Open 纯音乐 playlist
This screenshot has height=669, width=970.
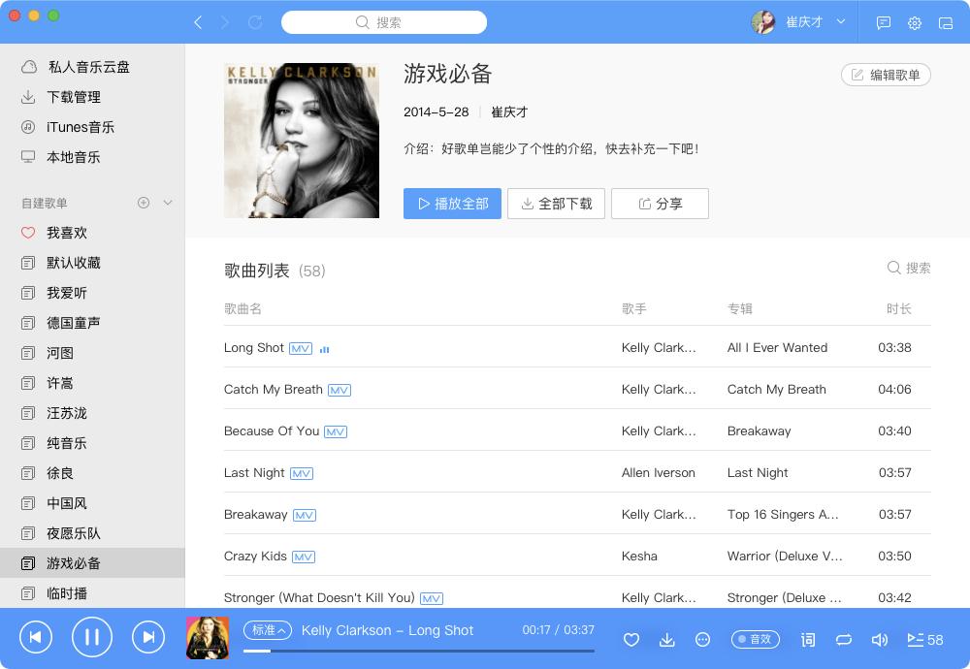point(92,443)
